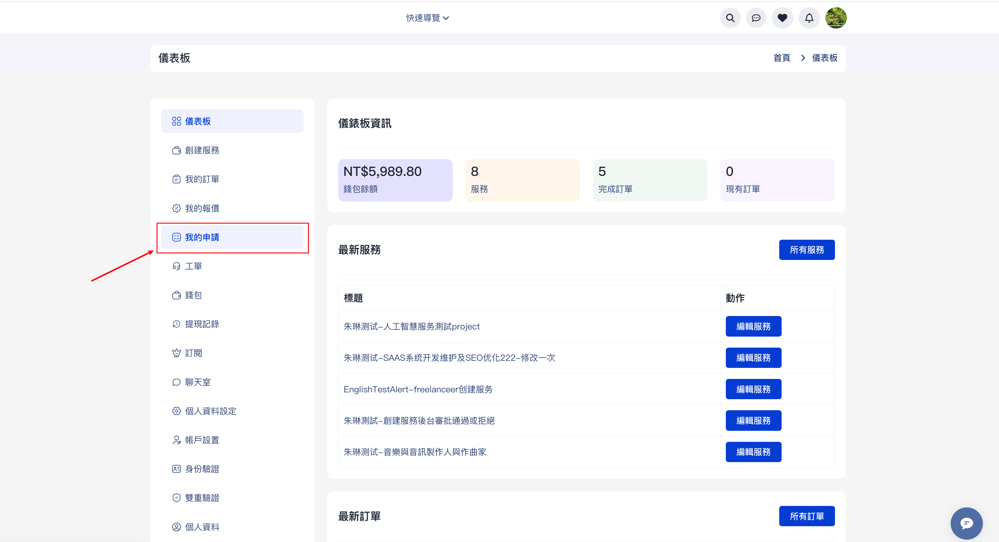This screenshot has height=542, width=999.
Task: Open the floating chat support bubble
Action: click(x=966, y=524)
